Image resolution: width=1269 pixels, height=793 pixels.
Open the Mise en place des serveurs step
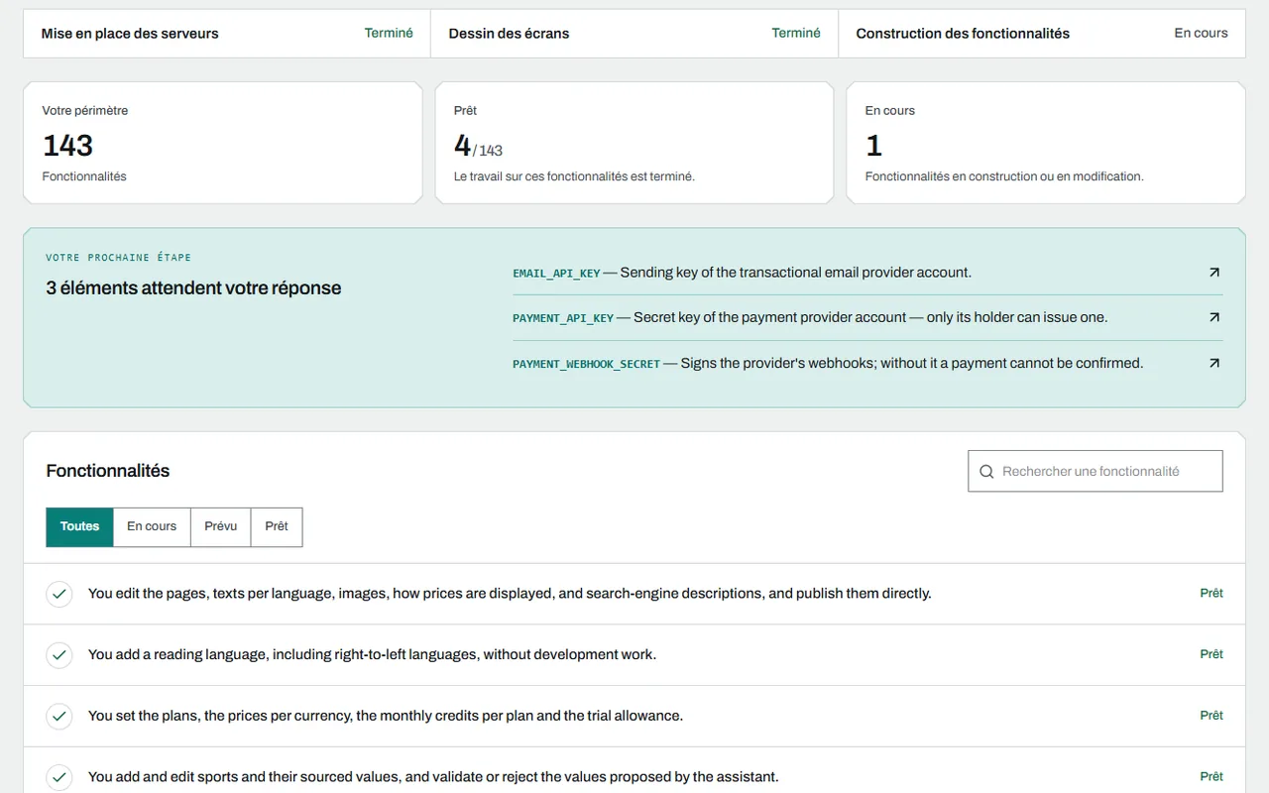227,34
